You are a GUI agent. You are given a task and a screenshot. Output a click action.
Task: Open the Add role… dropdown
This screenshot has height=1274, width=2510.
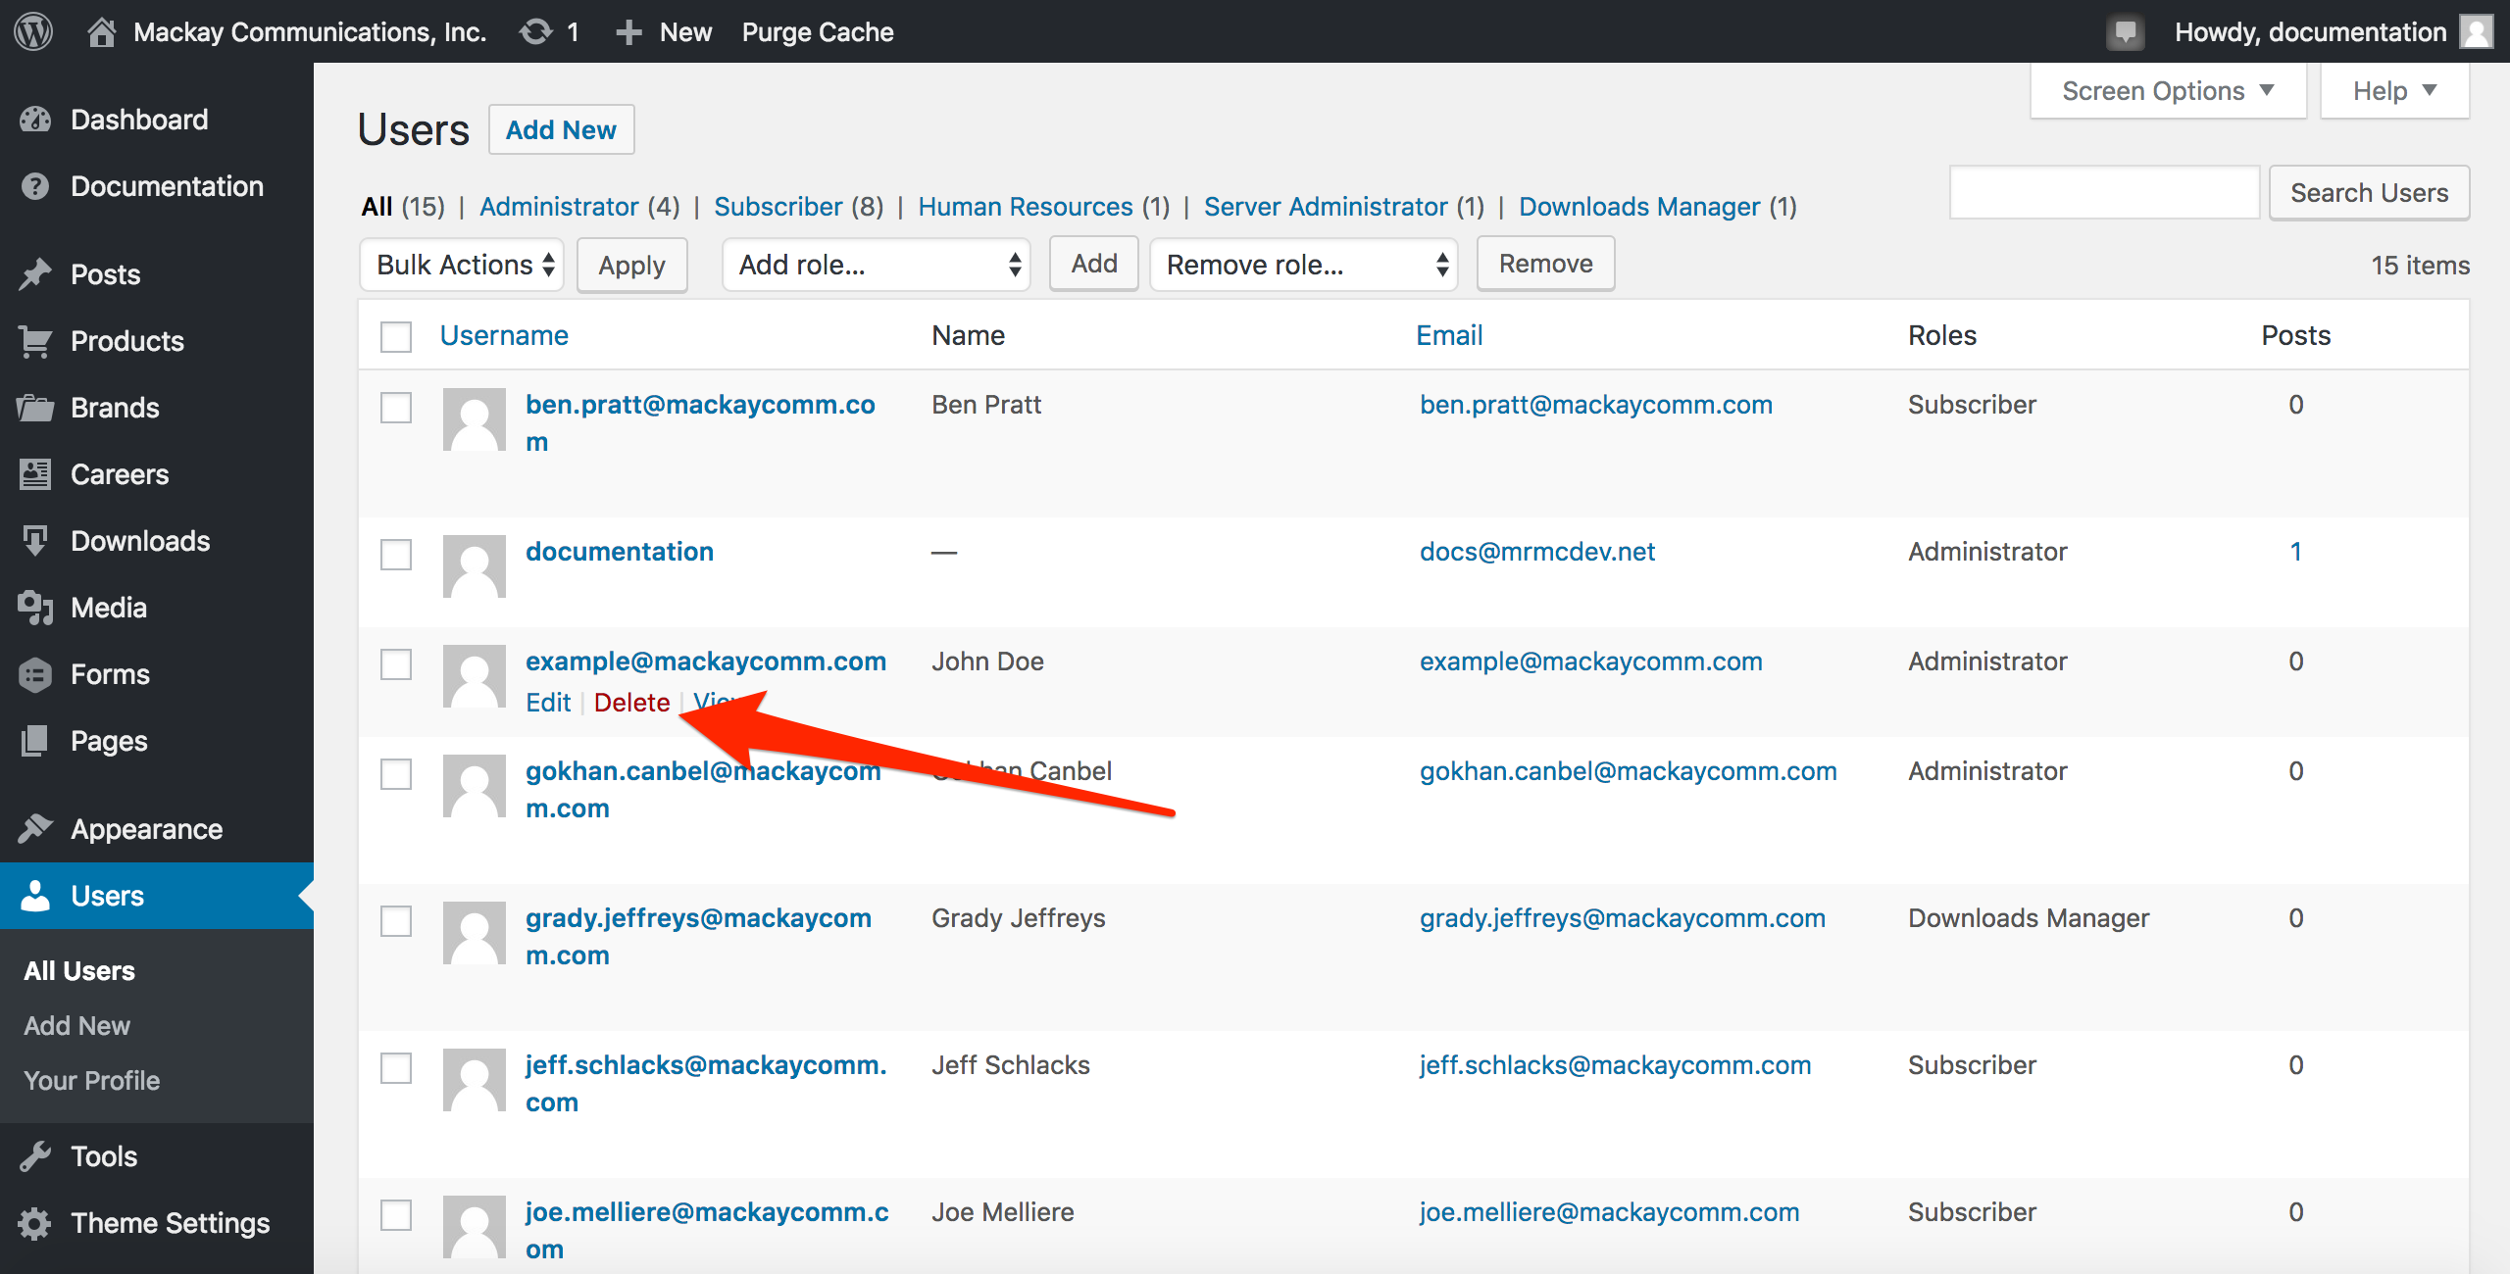click(x=877, y=265)
